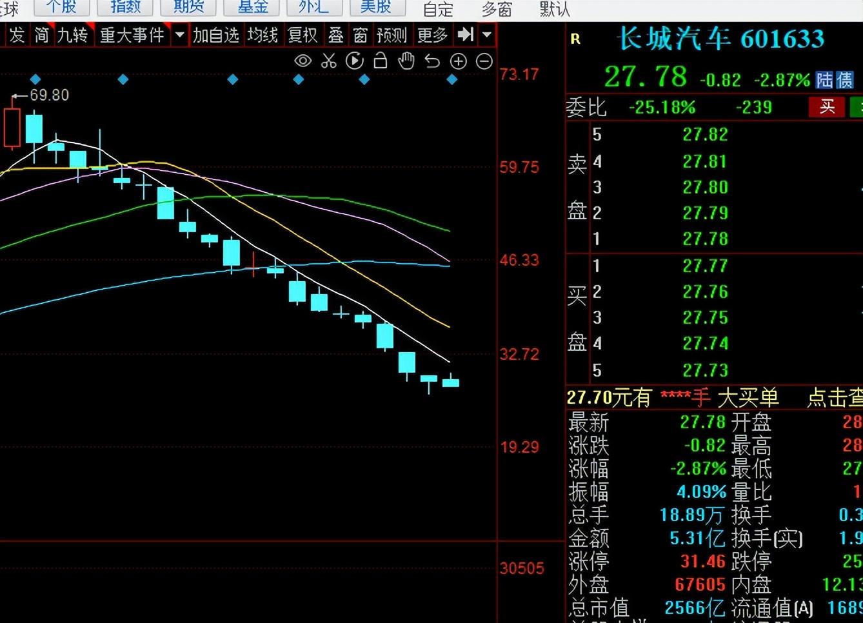Toggle the eye visibility icon above chart
Image resolution: width=863 pixels, height=623 pixels.
point(303,61)
